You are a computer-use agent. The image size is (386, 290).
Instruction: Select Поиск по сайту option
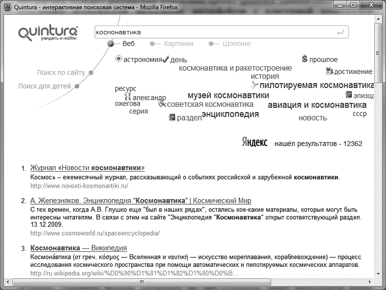tap(61, 73)
